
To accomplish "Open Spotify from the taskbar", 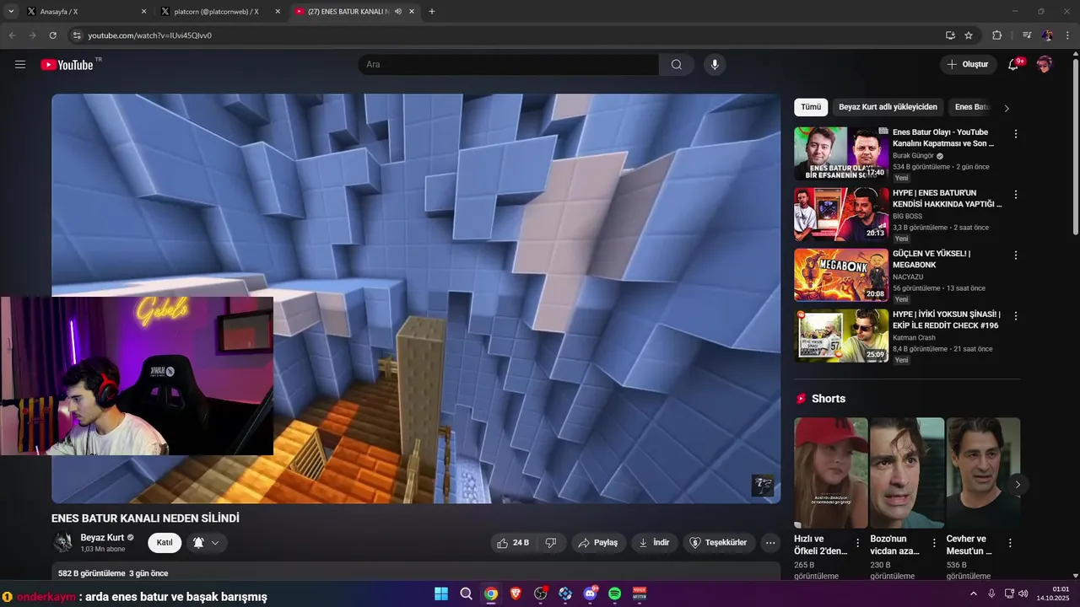I will click(x=615, y=594).
